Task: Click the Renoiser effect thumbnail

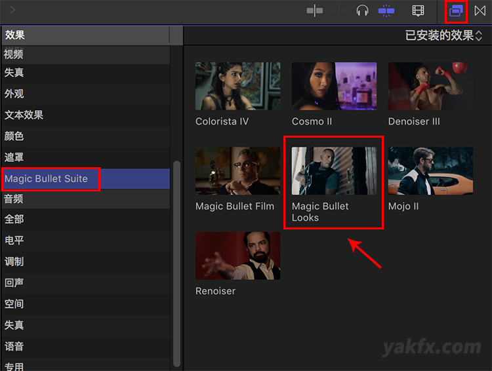Action: click(237, 256)
